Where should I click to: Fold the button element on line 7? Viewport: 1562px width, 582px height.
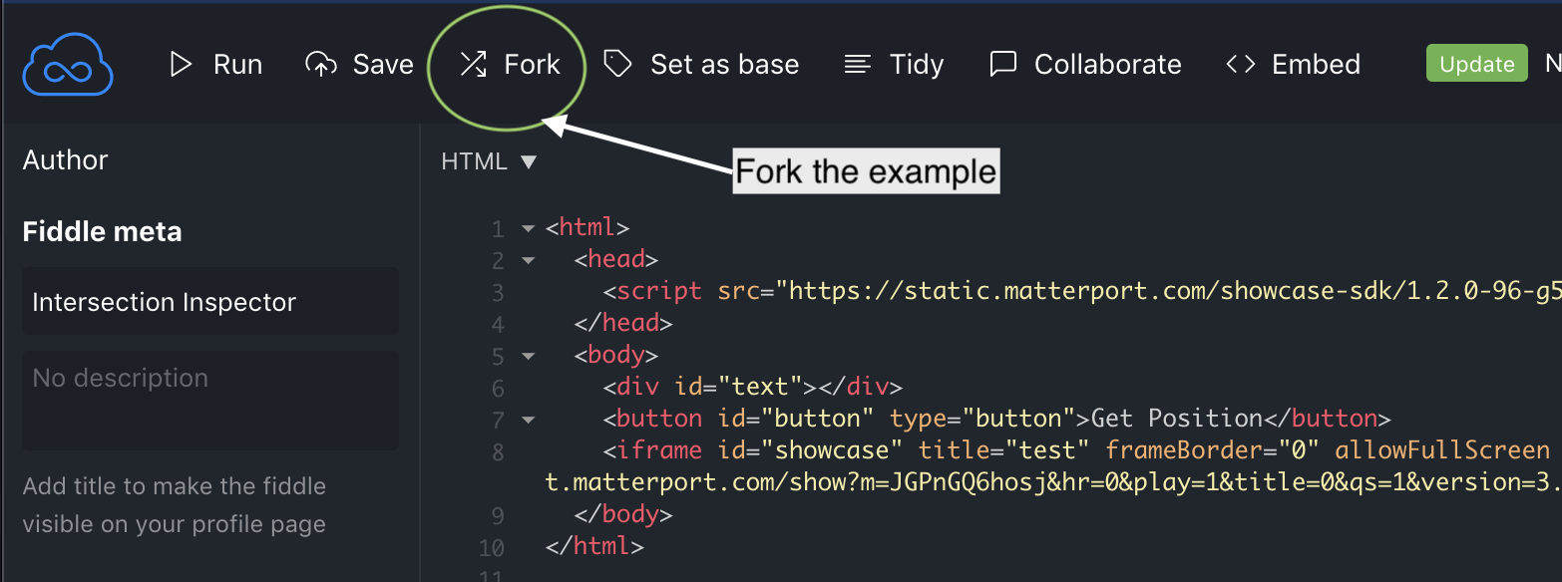pyautogui.click(x=529, y=420)
